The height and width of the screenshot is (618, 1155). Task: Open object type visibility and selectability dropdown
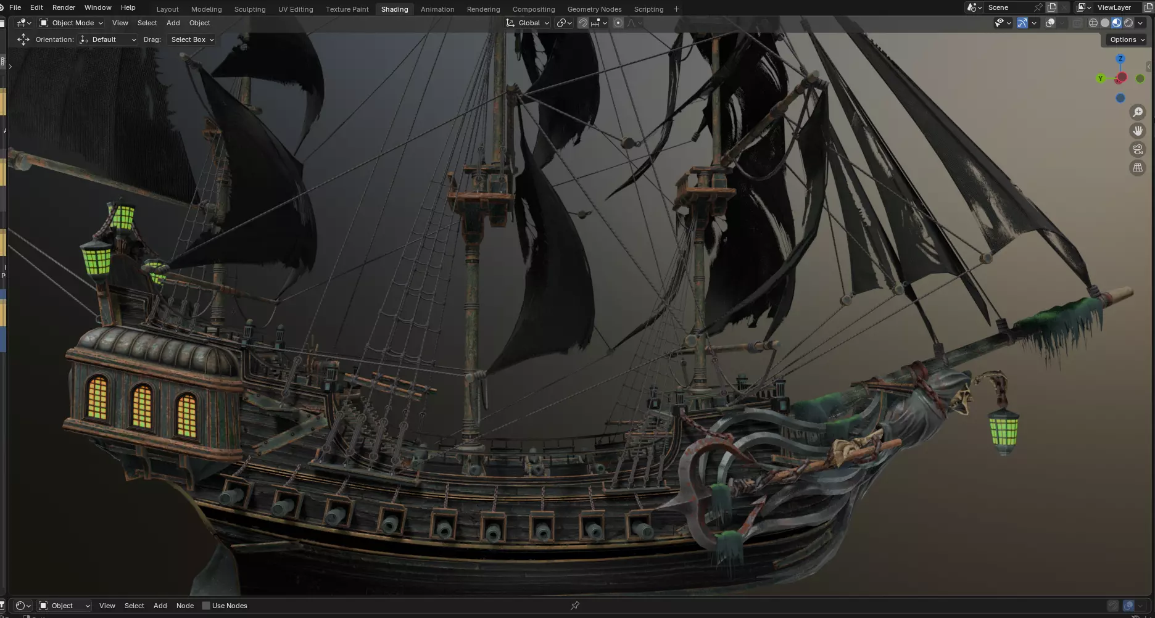coord(1003,23)
